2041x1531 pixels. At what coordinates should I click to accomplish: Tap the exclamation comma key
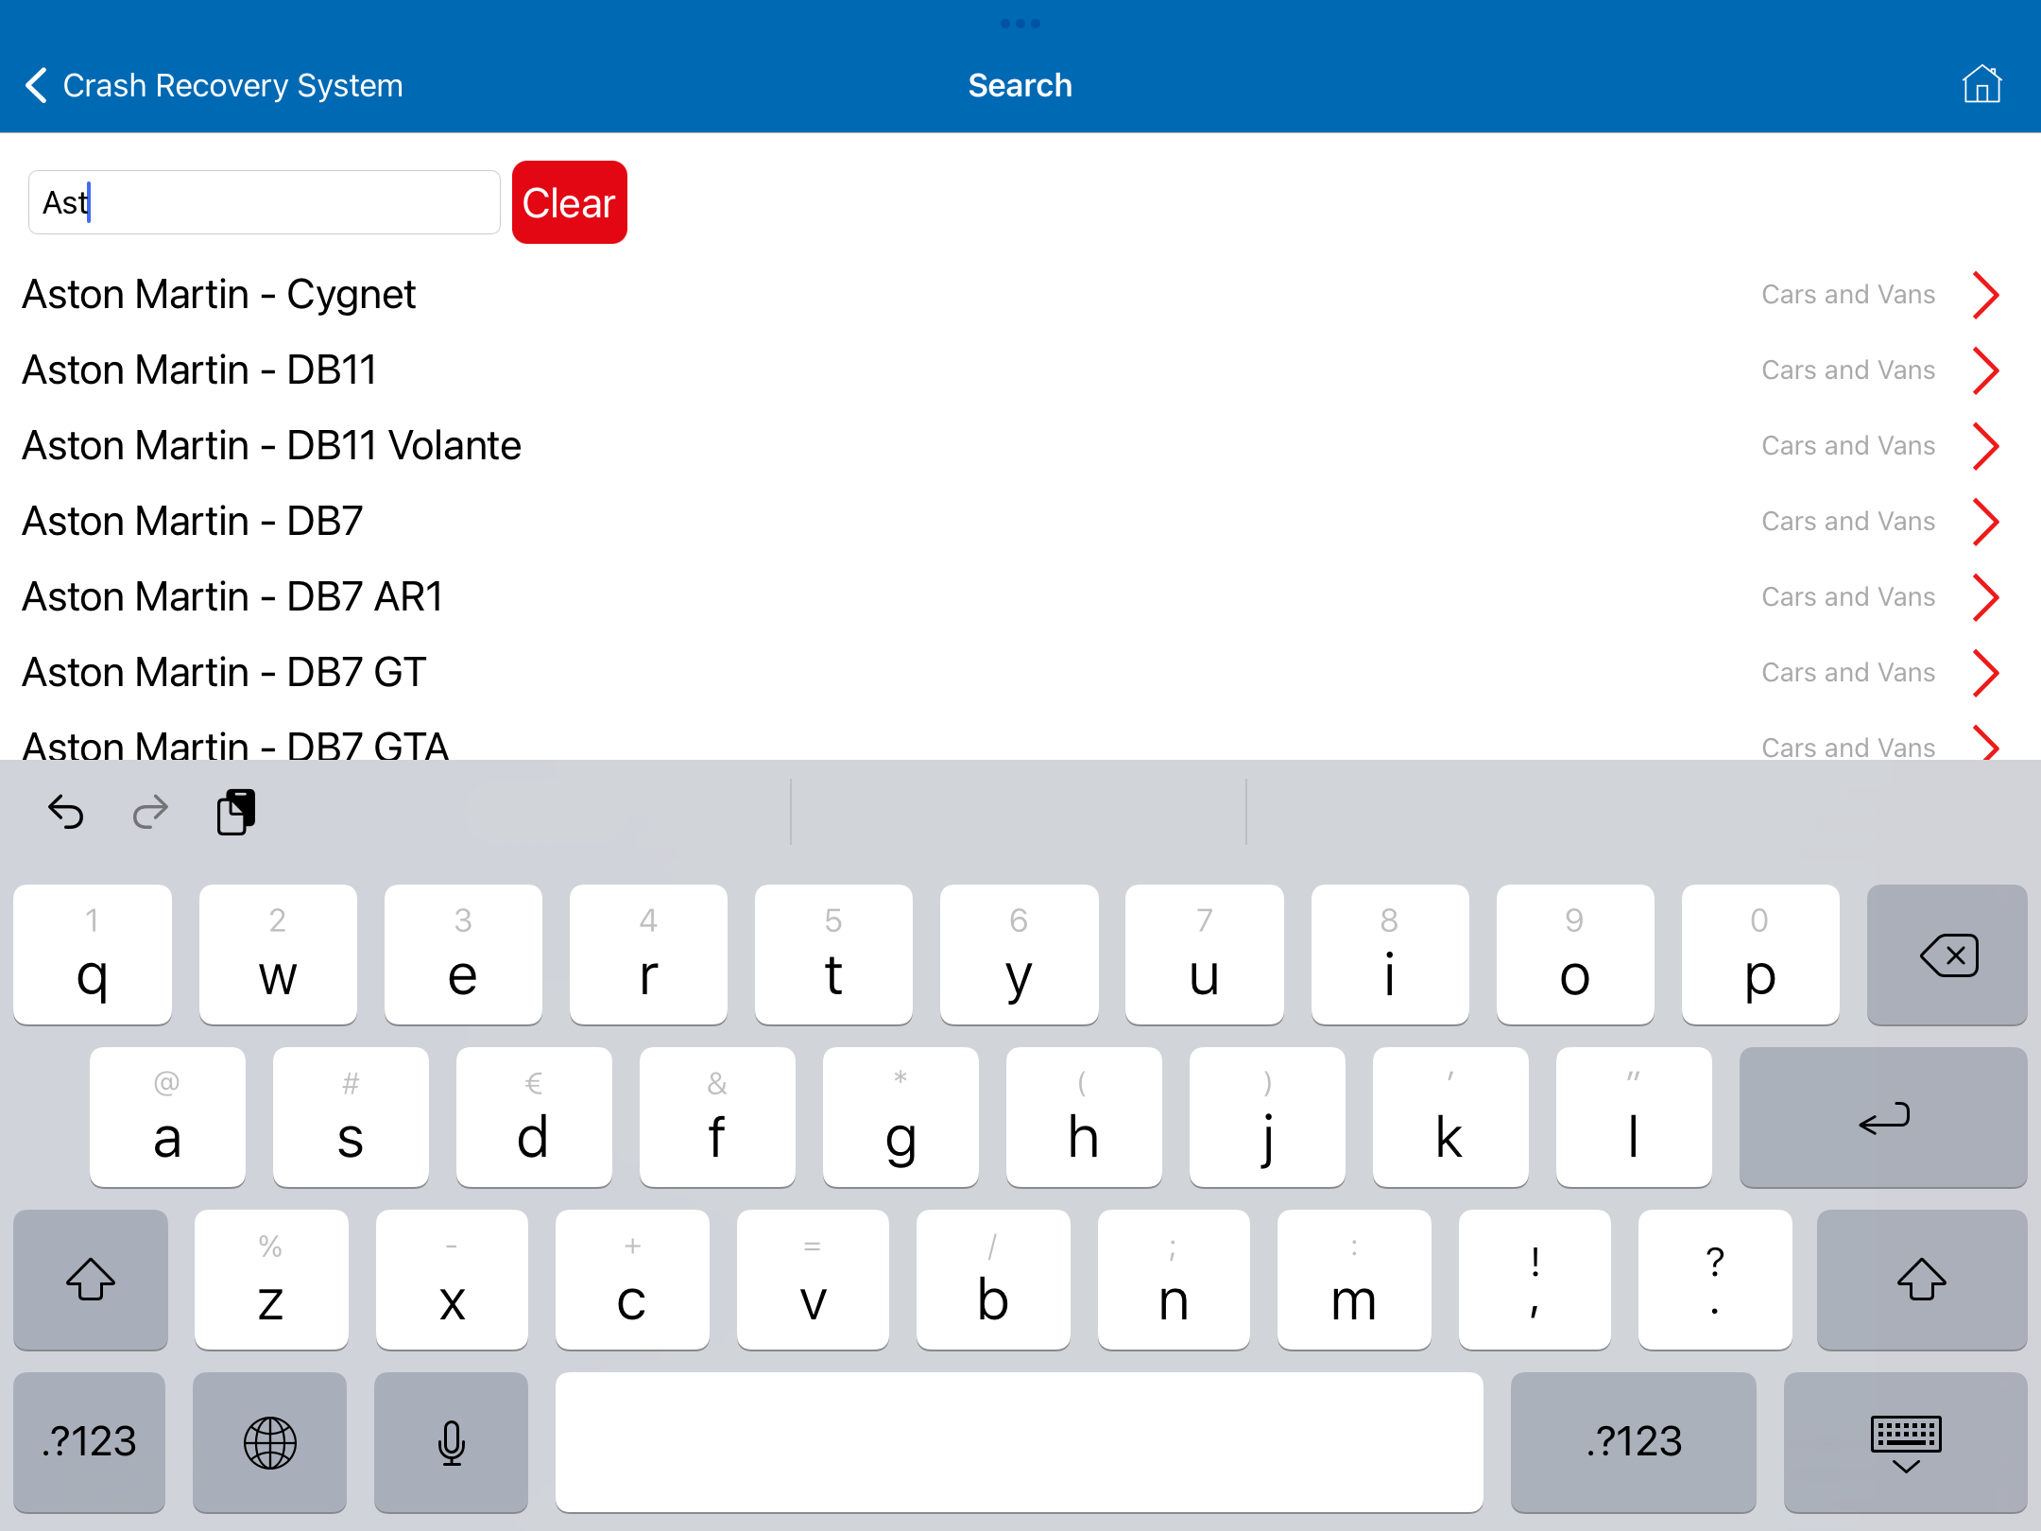(x=1535, y=1280)
